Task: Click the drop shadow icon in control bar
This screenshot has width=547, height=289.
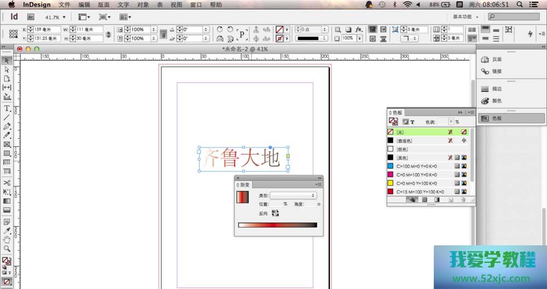Action: (348, 29)
